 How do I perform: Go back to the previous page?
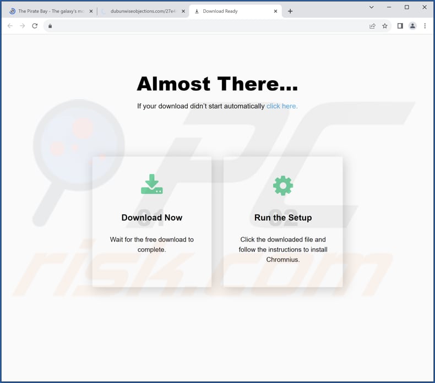point(10,26)
